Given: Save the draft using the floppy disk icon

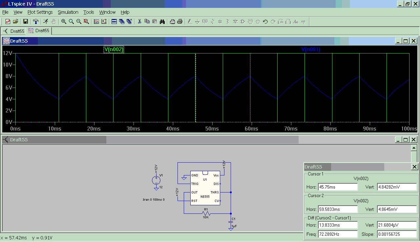Looking at the screenshot, I should click(25, 22).
